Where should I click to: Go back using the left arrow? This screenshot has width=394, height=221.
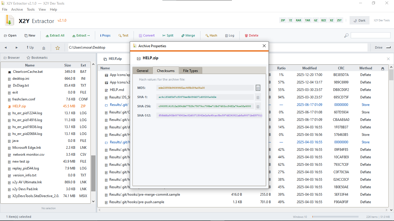(x=5, y=47)
